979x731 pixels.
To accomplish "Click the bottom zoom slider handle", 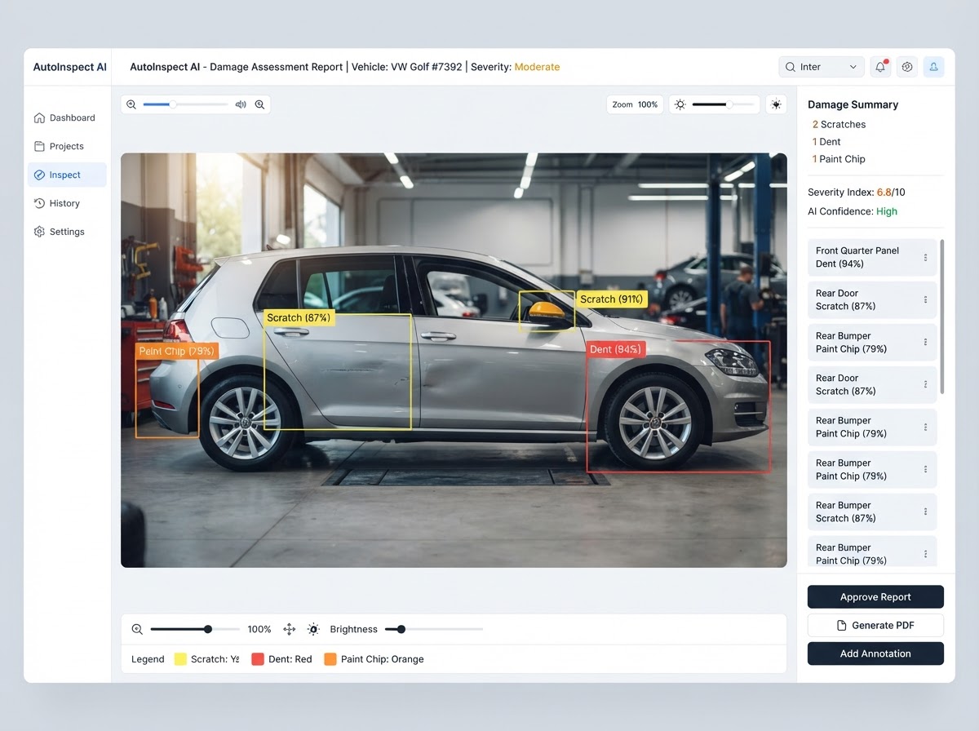I will click(208, 629).
